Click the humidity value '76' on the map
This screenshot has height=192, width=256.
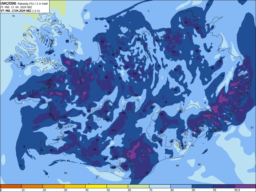13,16
